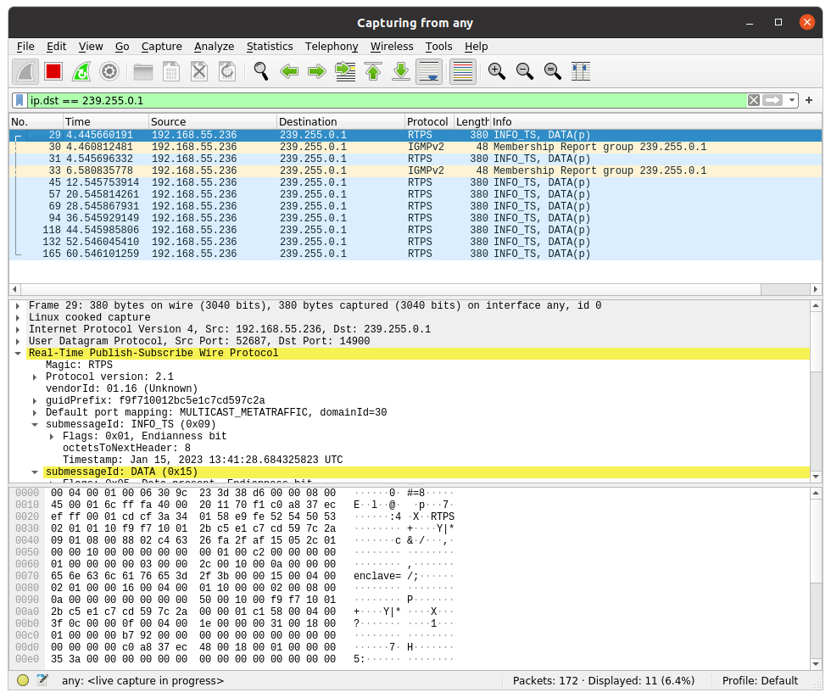The image size is (831, 698).
Task: Stop the running capture with red square
Action: [x=53, y=71]
